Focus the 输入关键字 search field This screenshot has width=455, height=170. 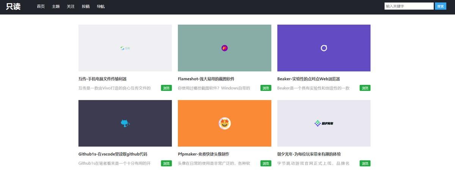[x=409, y=6]
